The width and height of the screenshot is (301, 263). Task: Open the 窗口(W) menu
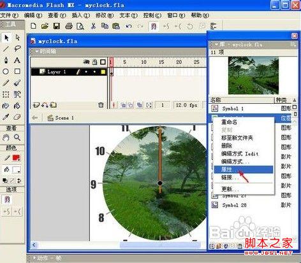point(176,15)
